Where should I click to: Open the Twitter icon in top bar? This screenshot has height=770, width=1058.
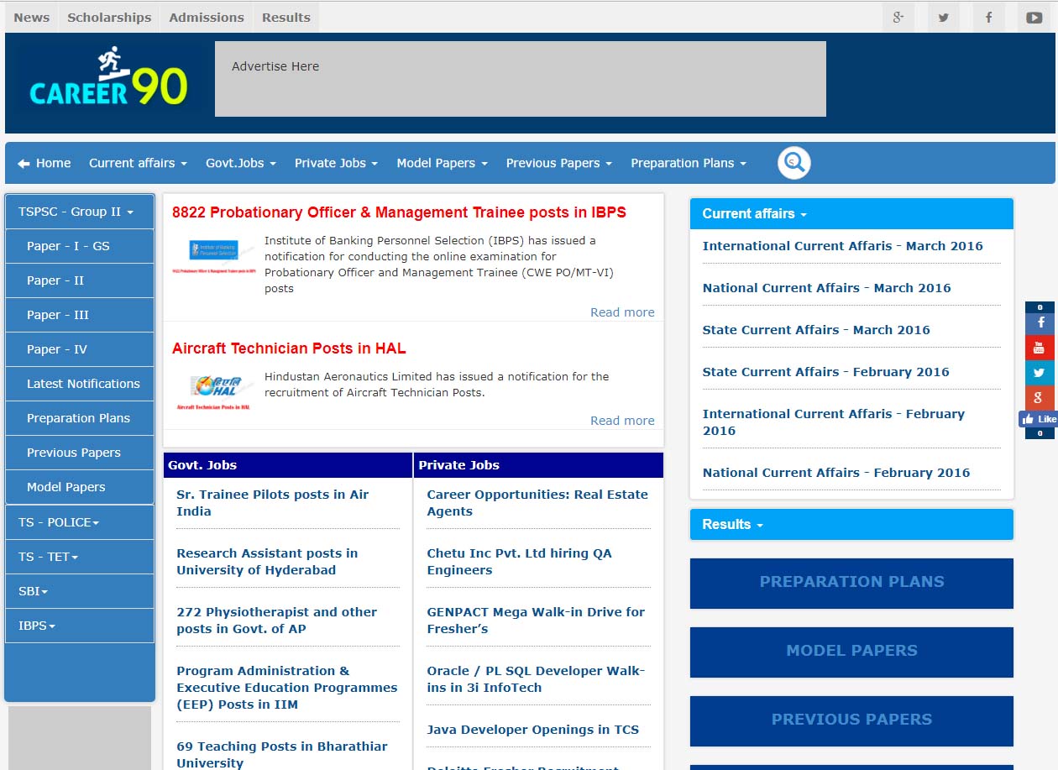tap(944, 18)
